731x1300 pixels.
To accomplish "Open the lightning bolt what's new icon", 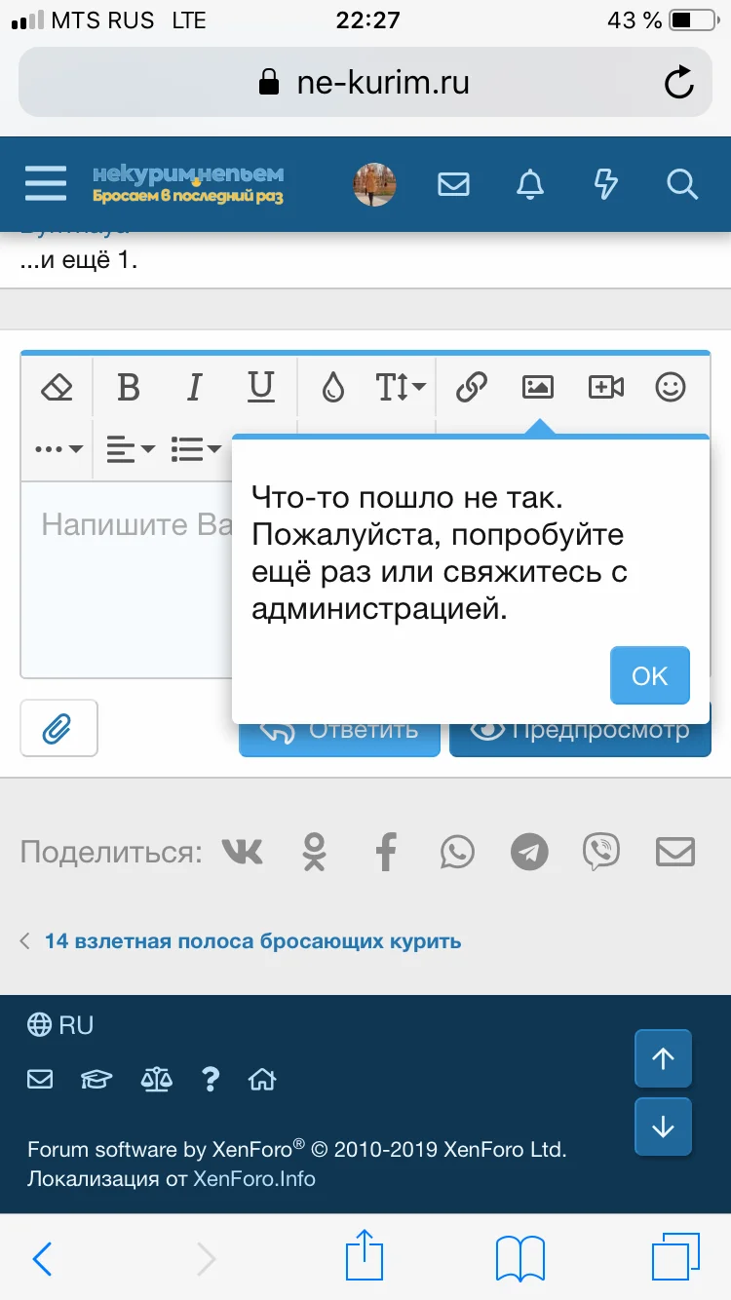I will pos(606,184).
